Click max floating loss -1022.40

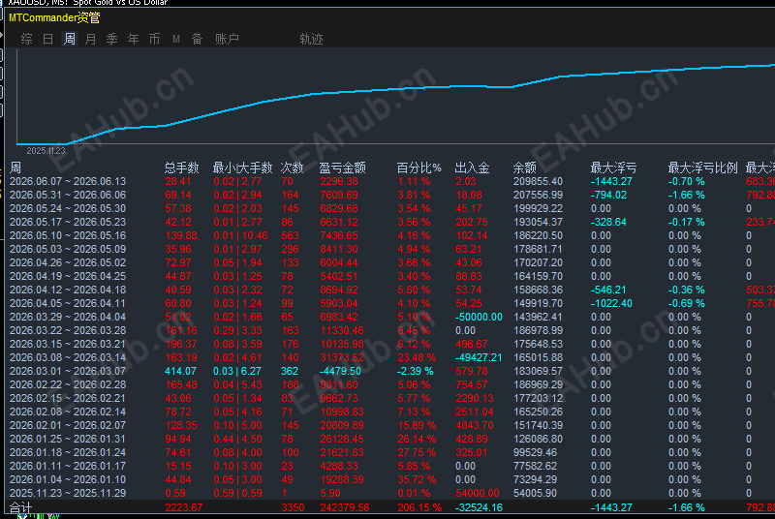coord(611,303)
